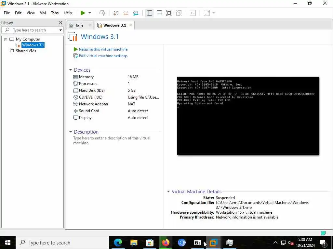This screenshot has height=249, width=333.
Task: Toggle the Library sidebar view icon
Action: coord(150,13)
